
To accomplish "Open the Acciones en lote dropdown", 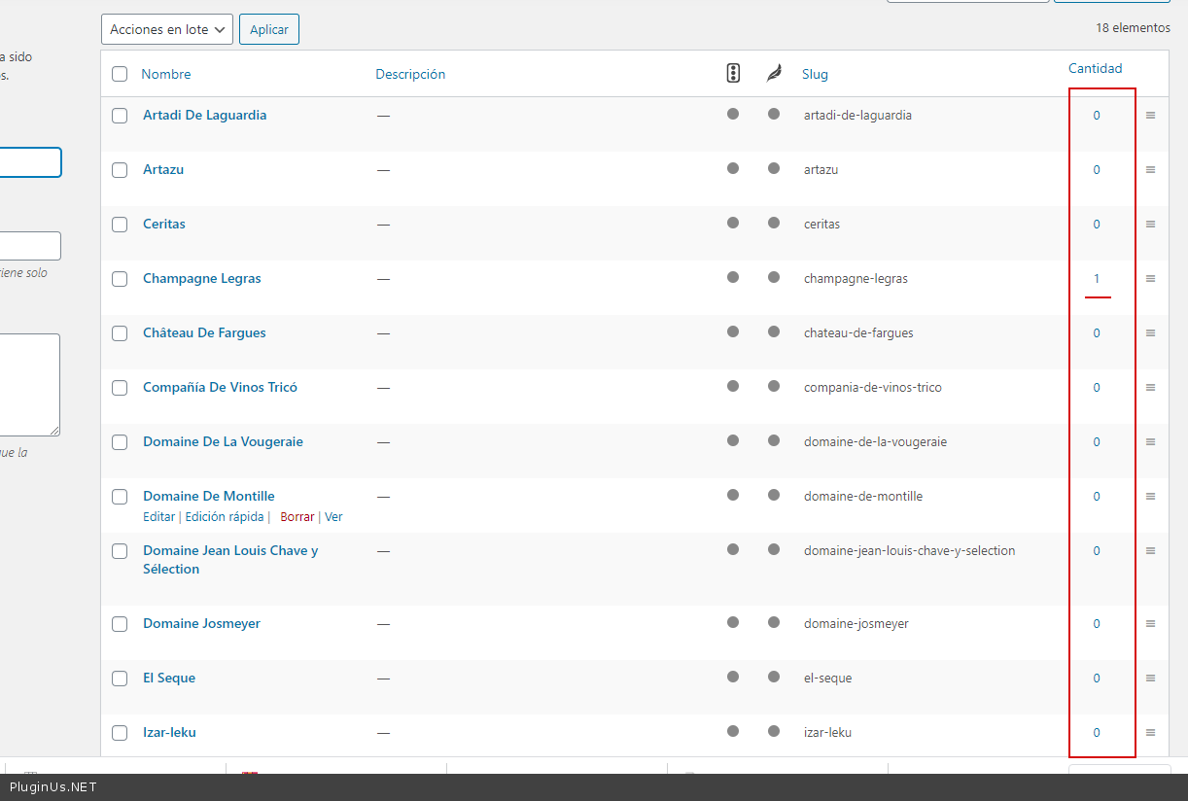I will pos(167,29).
